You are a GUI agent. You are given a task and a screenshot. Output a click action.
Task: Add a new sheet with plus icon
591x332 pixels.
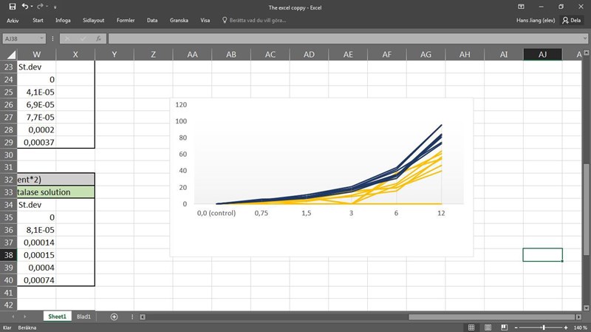click(114, 316)
